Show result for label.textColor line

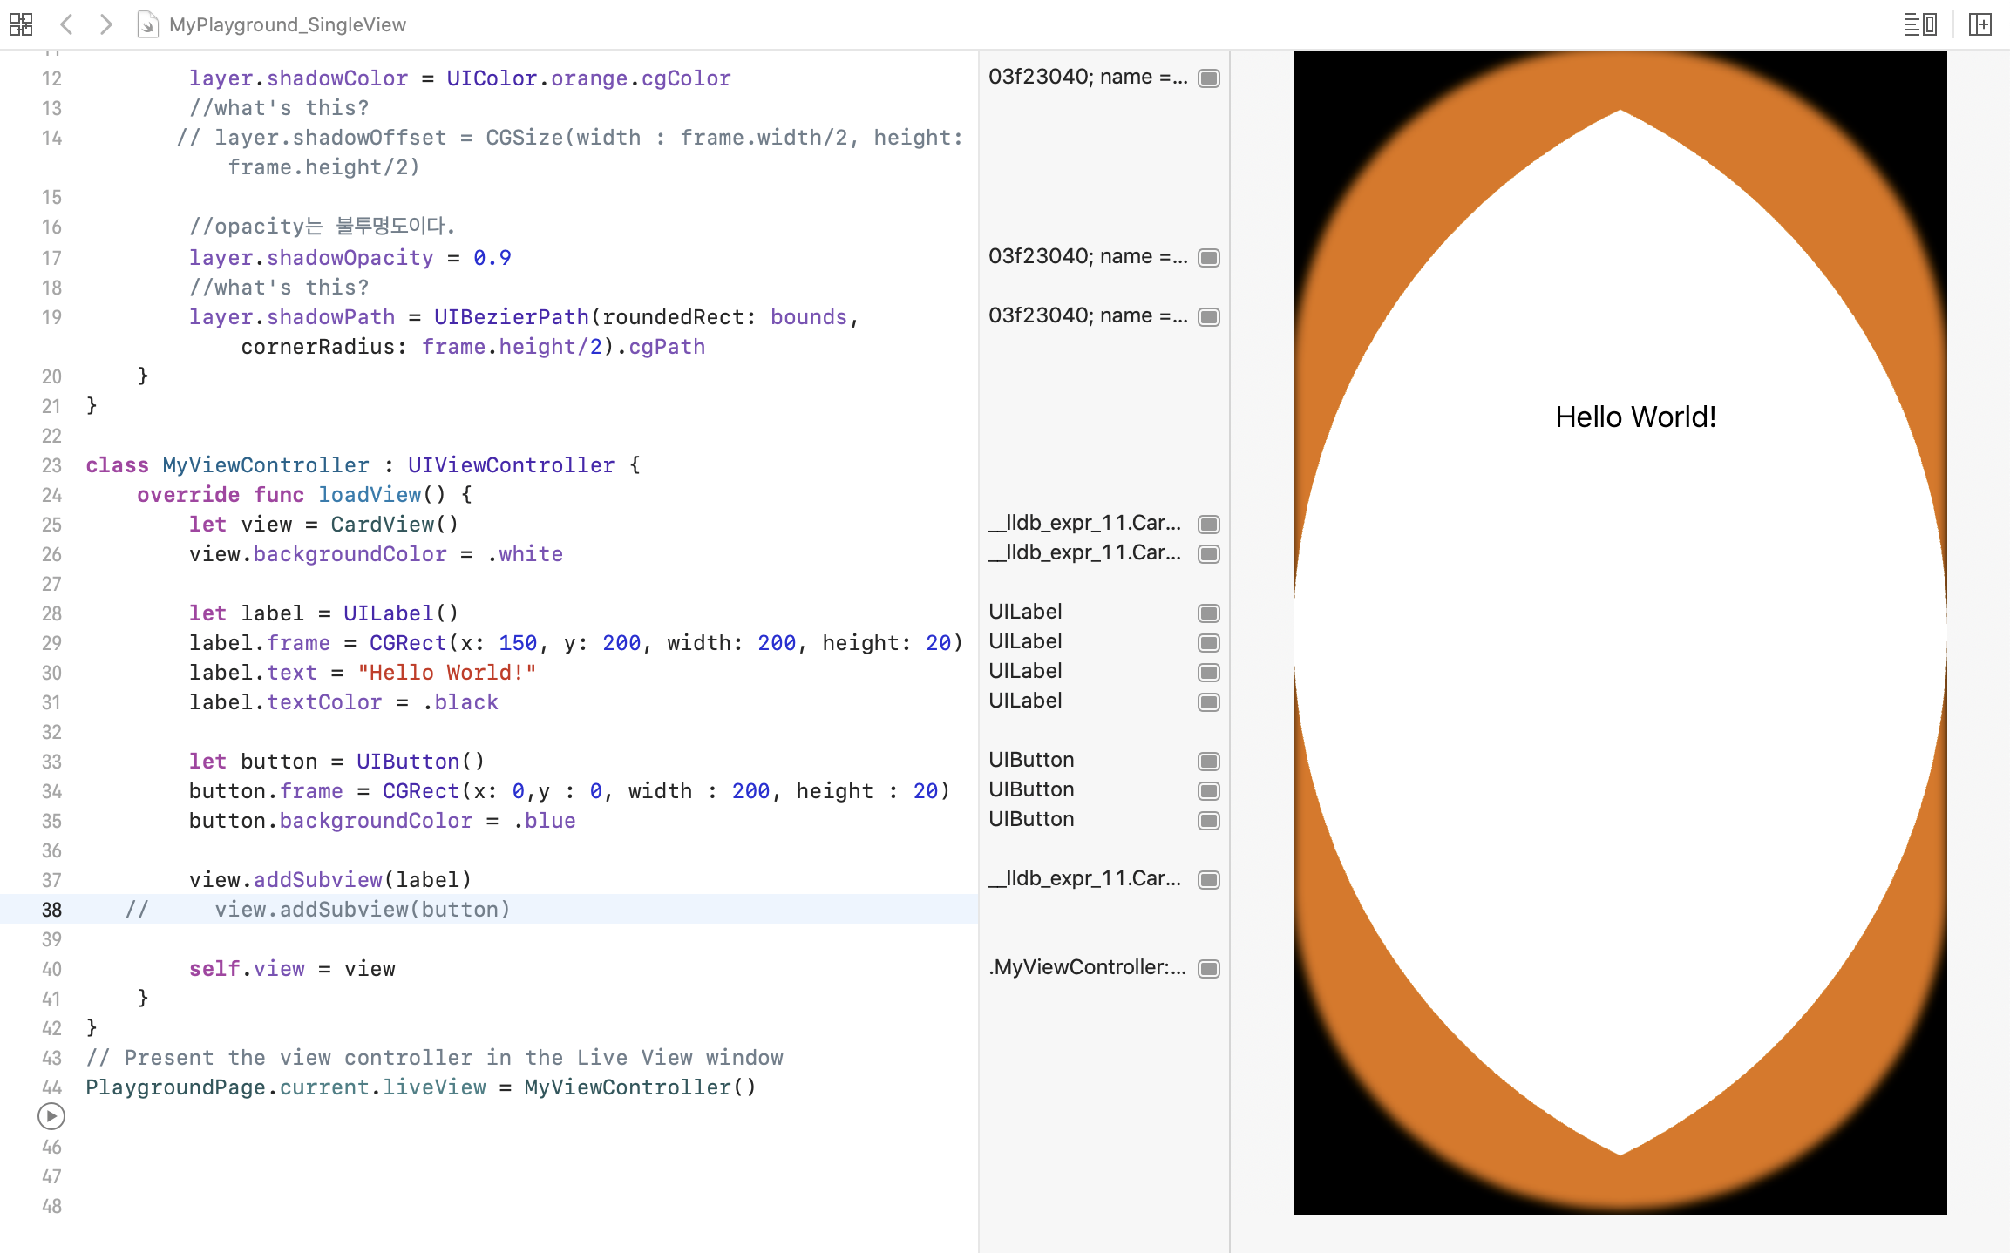click(1208, 702)
